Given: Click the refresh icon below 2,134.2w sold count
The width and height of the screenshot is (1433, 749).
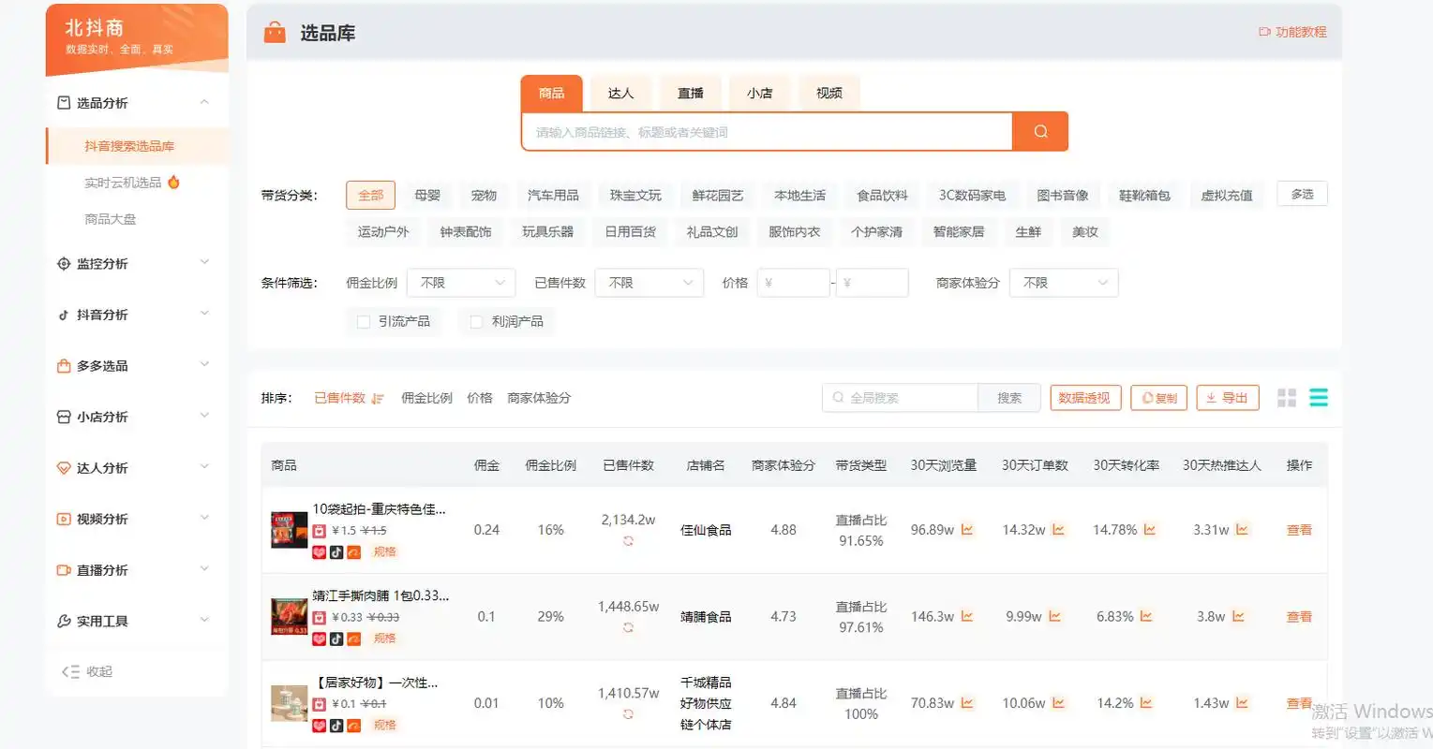Looking at the screenshot, I should point(626,542).
